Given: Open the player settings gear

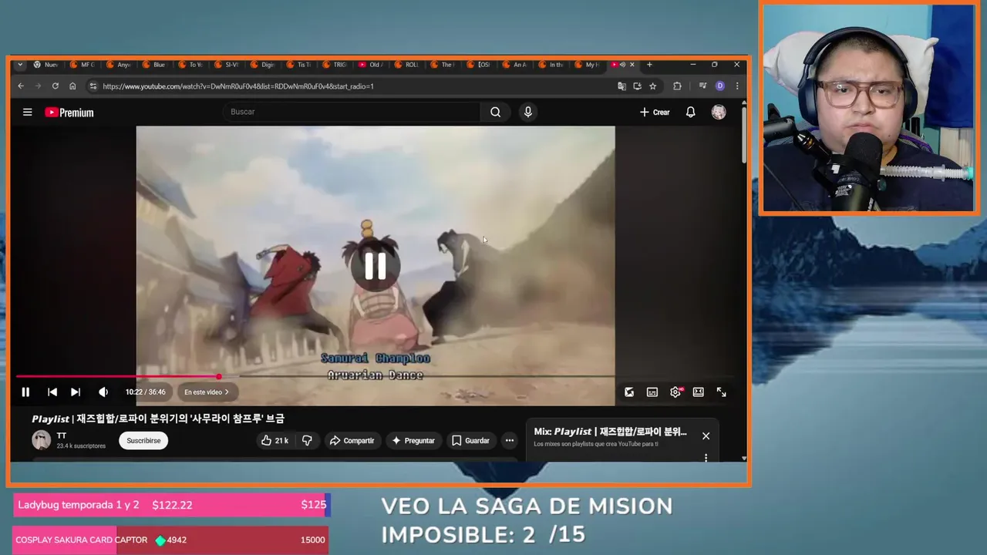Looking at the screenshot, I should (675, 392).
